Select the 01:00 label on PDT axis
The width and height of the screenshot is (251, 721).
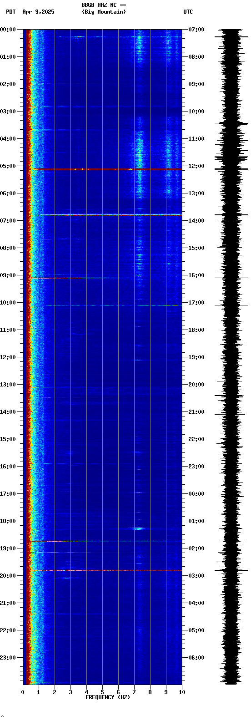tap(8, 57)
